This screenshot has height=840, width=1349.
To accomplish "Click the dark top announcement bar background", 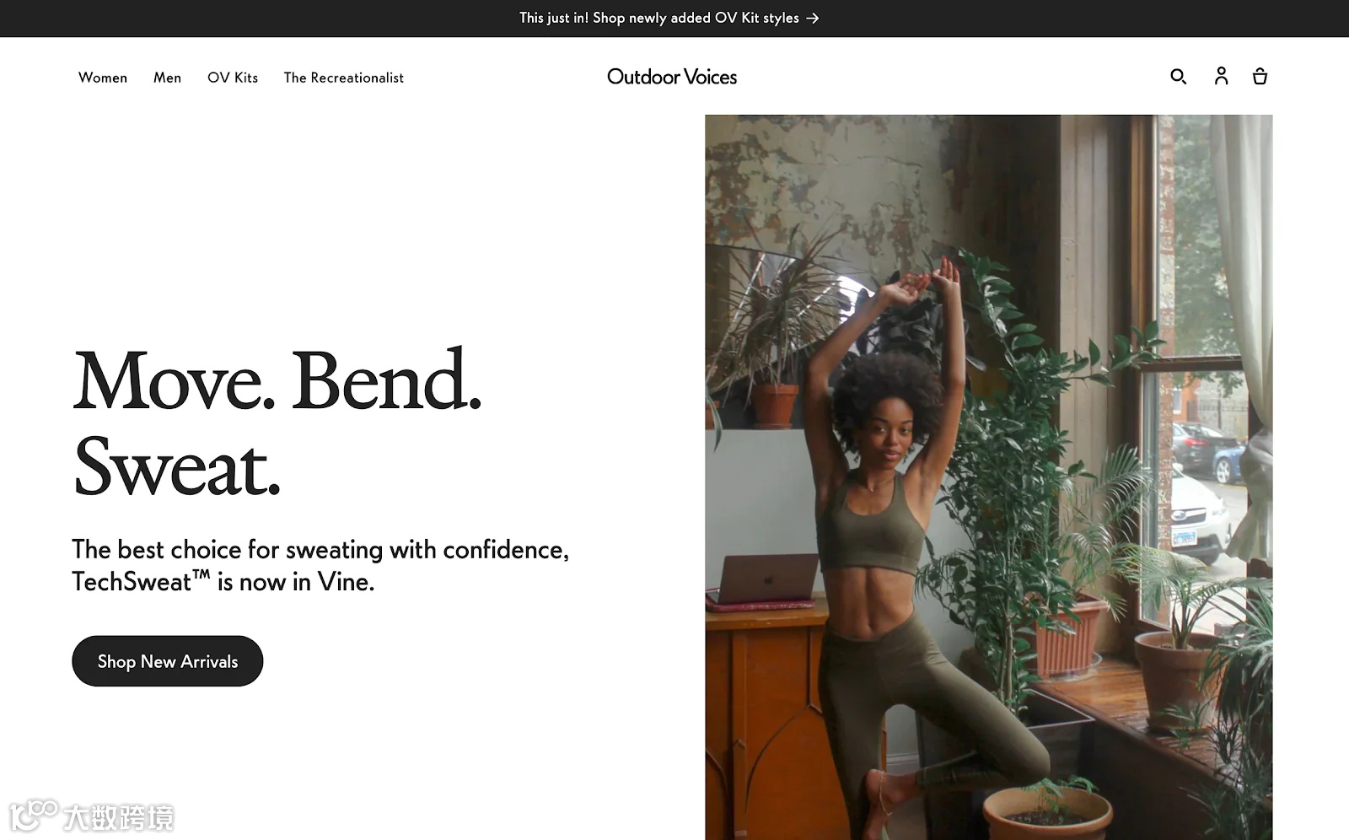I will pos(253,18).
